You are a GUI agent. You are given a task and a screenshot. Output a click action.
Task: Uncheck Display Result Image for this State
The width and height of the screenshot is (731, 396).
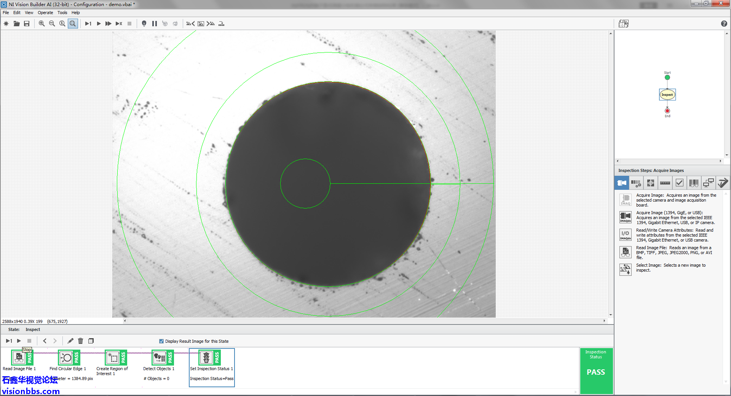161,341
